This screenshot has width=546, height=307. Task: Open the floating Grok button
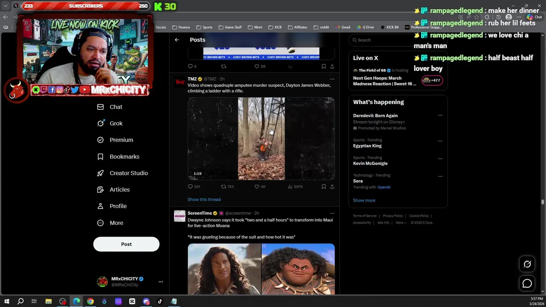tap(527, 264)
